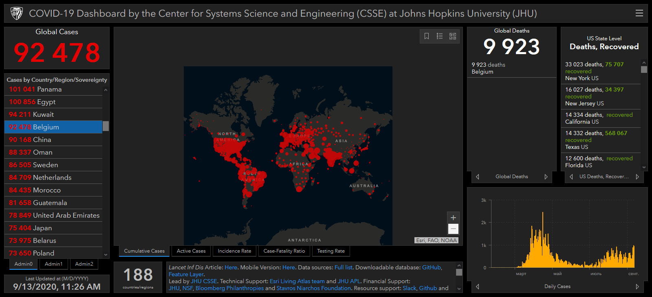Select Kuwait in country list
The image size is (652, 297).
pyautogui.click(x=53, y=114)
